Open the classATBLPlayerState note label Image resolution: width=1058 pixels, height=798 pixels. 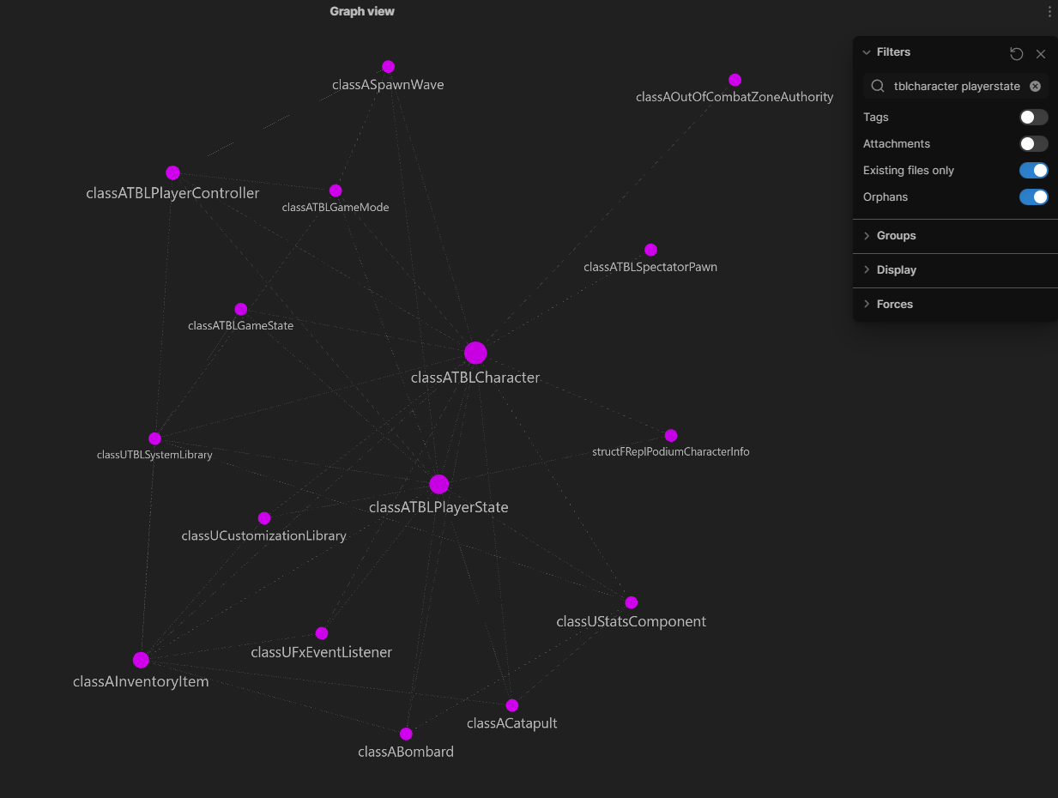438,507
